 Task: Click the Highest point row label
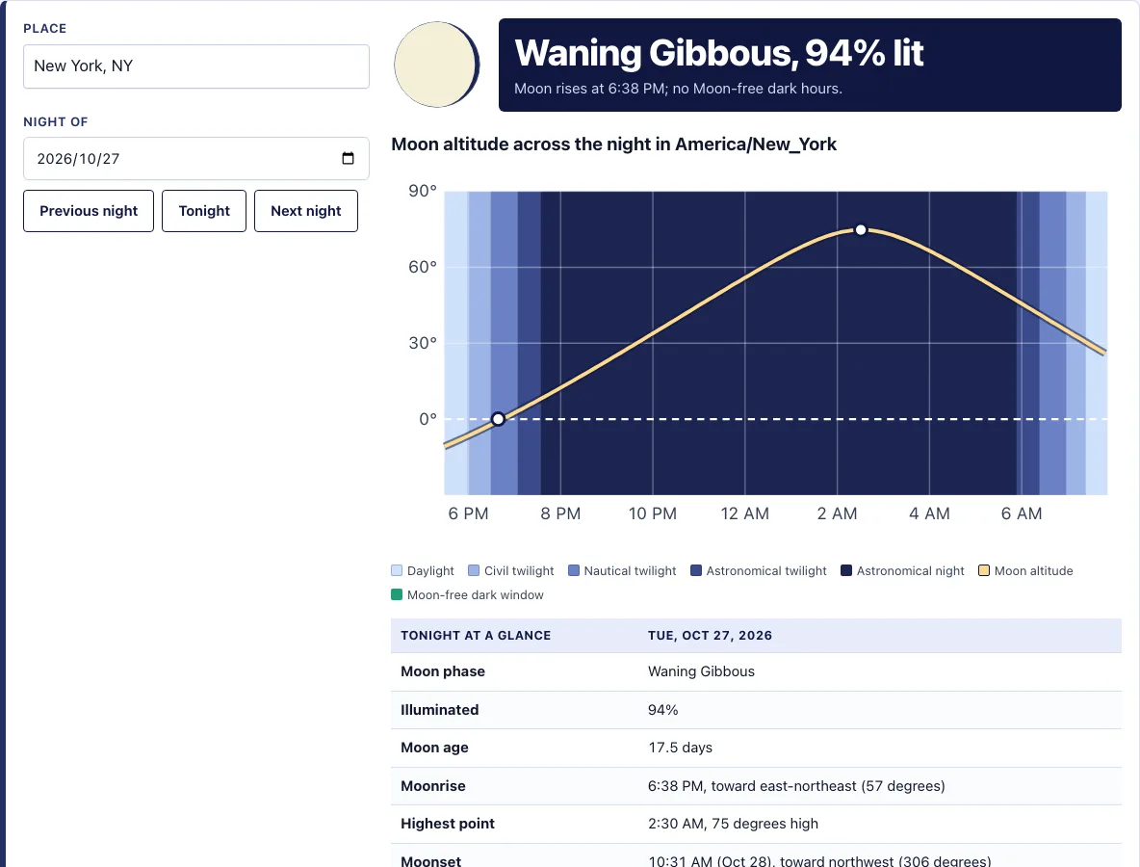[448, 824]
